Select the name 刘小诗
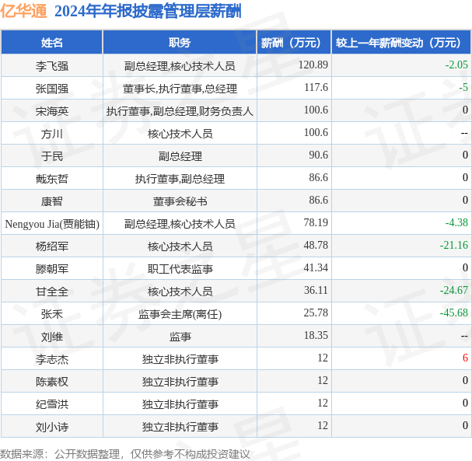The width and height of the screenshot is (472, 461). pos(52,427)
